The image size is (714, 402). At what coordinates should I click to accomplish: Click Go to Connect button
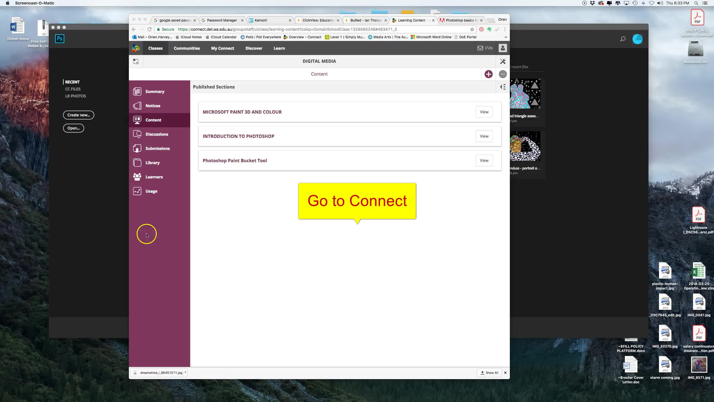(356, 201)
